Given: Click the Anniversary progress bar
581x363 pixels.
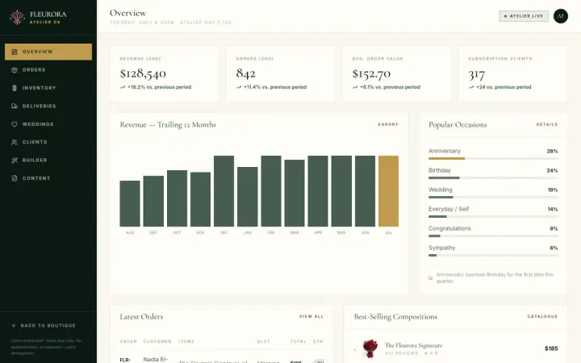Looking at the screenshot, I should click(x=493, y=159).
